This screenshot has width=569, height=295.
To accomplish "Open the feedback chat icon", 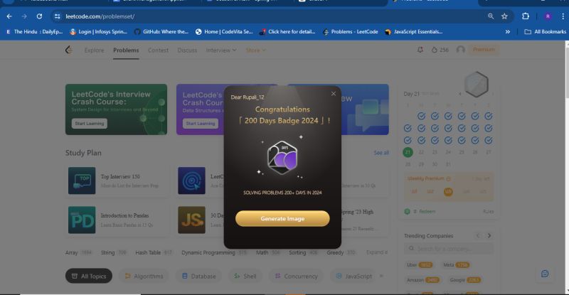I will coord(545,274).
